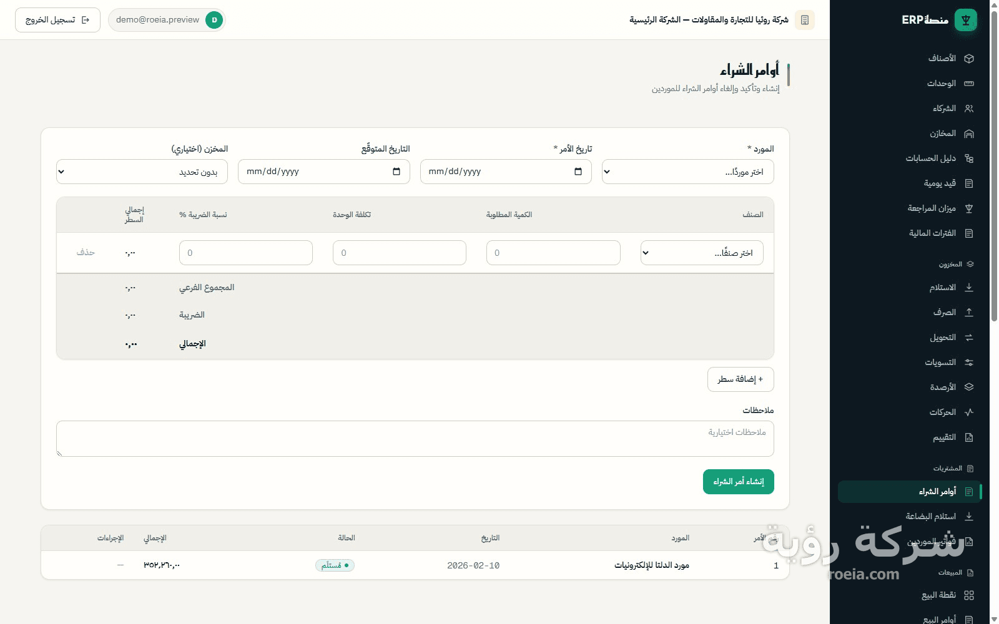Click the status badge مُستلَم

[335, 565]
